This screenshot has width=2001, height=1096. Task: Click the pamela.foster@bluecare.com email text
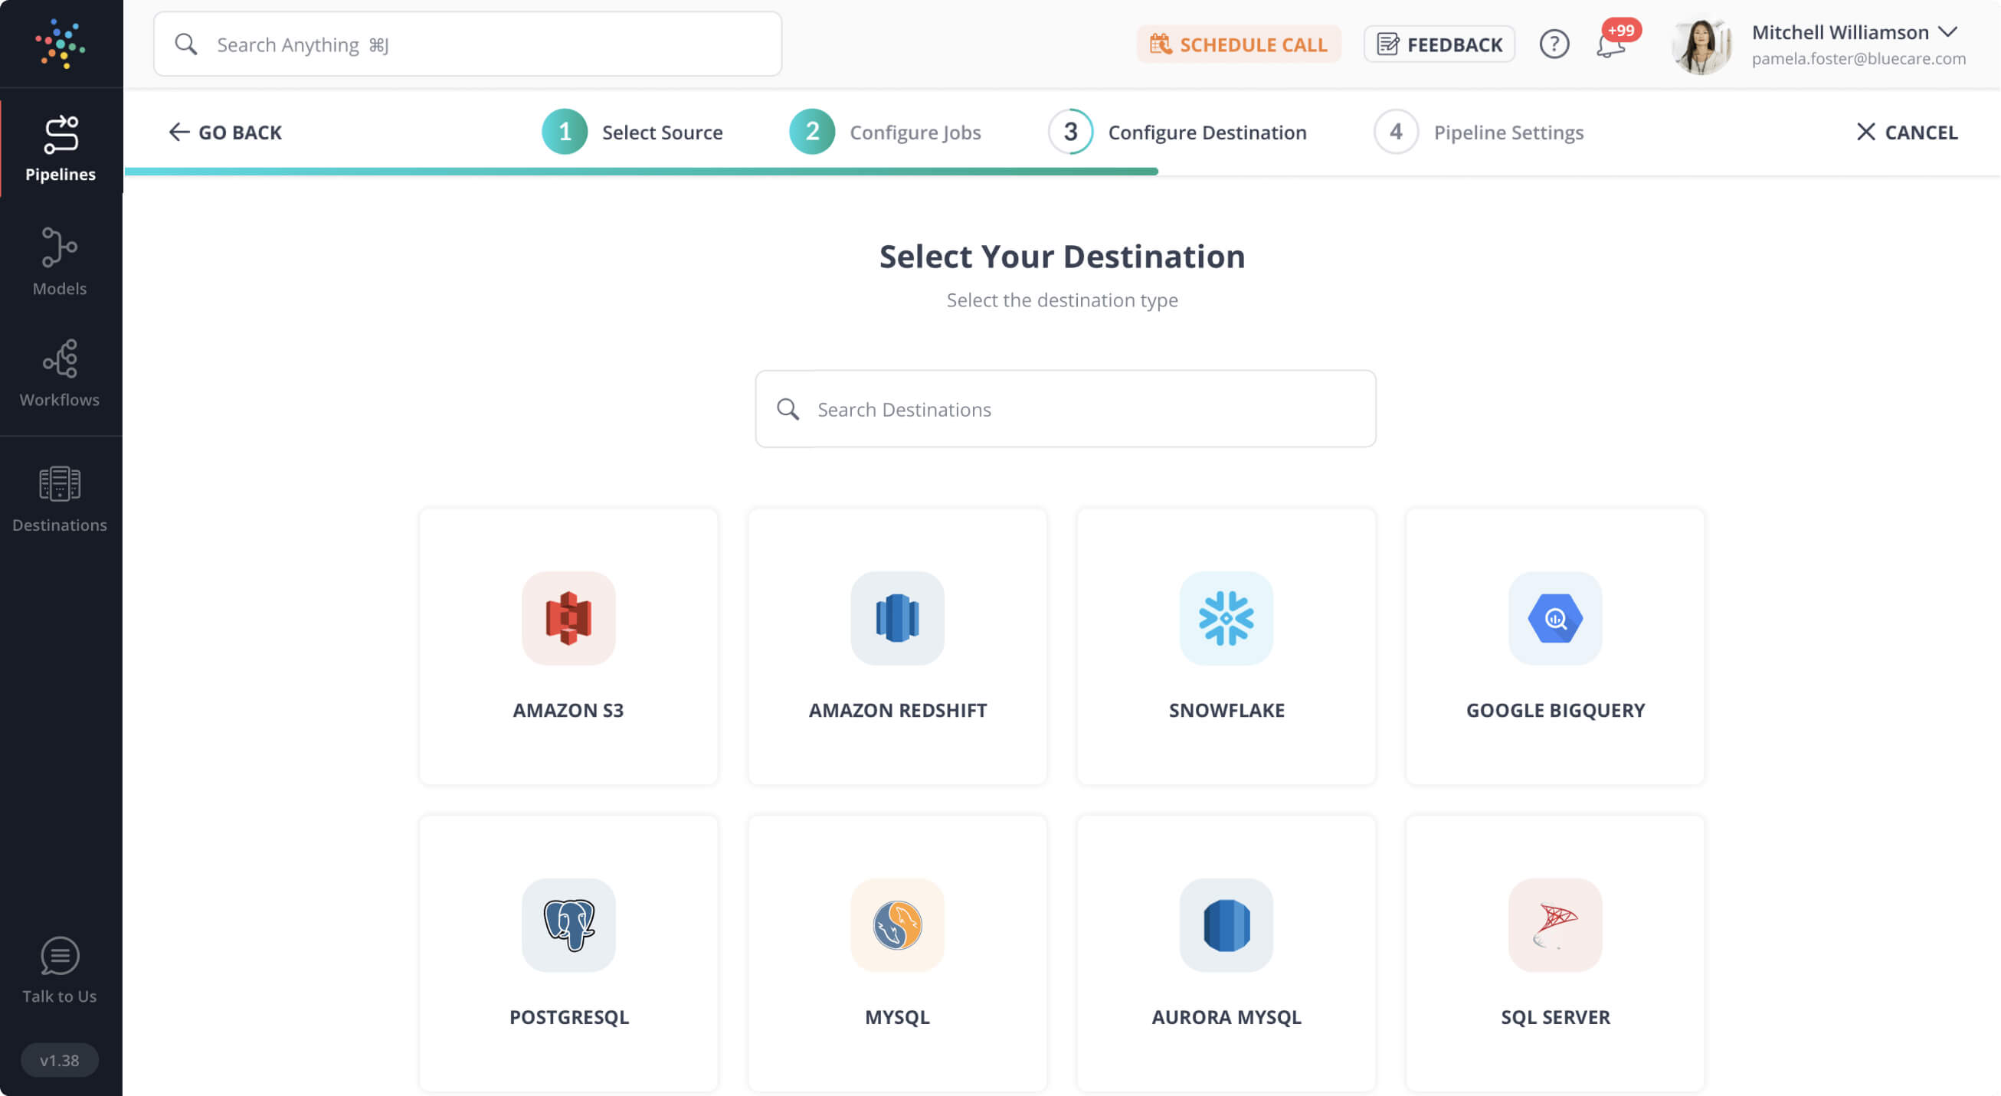(x=1859, y=59)
